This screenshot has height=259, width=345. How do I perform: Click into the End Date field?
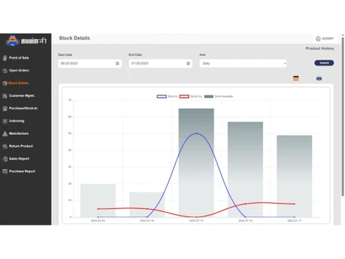pyautogui.click(x=161, y=64)
